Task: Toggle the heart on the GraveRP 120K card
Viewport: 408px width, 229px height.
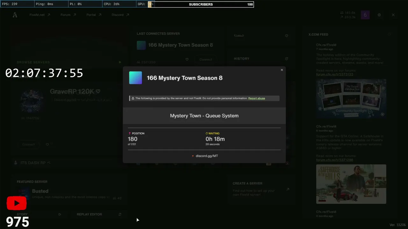Action: [x=47, y=144]
